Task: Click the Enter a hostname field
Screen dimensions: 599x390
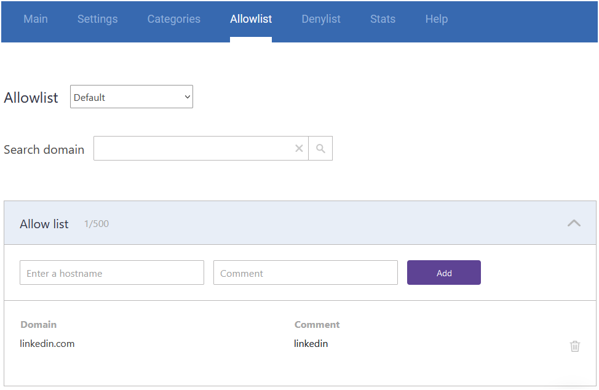Action: (112, 273)
